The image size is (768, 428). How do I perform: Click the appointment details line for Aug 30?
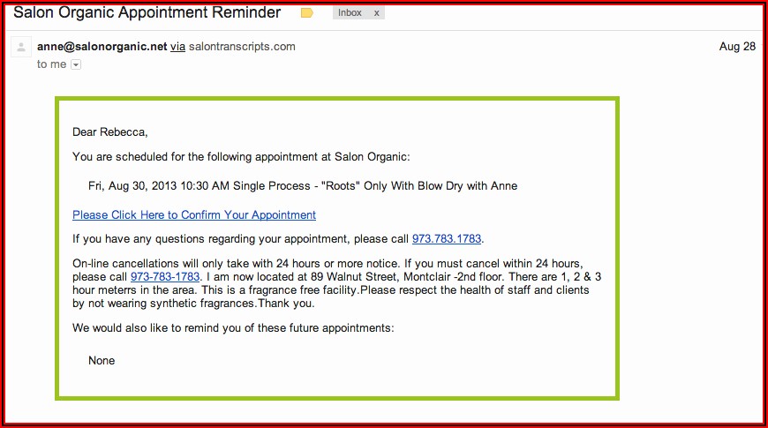(303, 185)
